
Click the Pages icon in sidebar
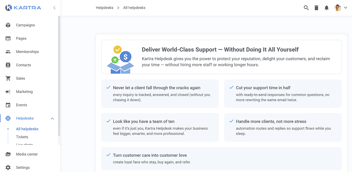tap(8, 39)
